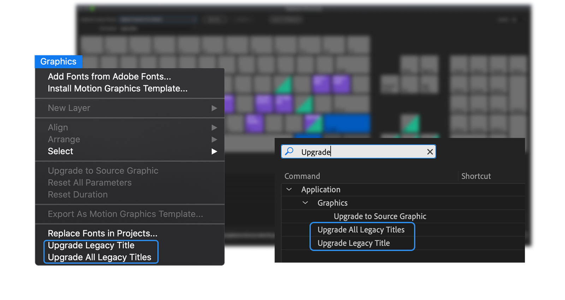Collapse the Application tree group
Image resolution: width=565 pixels, height=300 pixels.
[289, 190]
